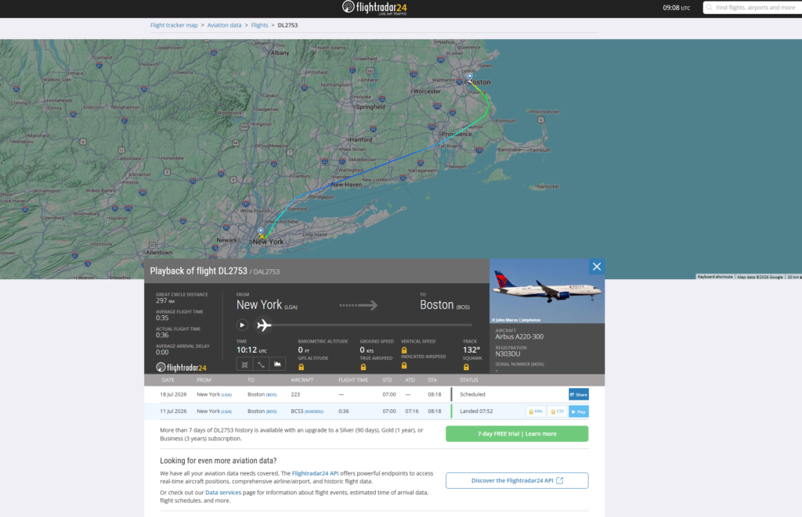Start playback with the round play button
802x517 pixels.
point(242,325)
